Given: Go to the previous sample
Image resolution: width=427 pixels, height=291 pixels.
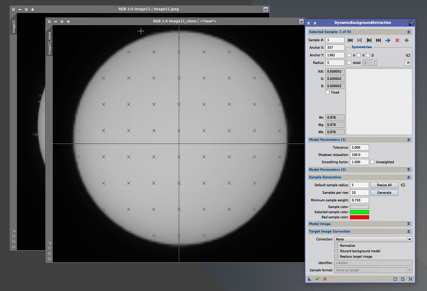Looking at the screenshot, I should coord(360,40).
